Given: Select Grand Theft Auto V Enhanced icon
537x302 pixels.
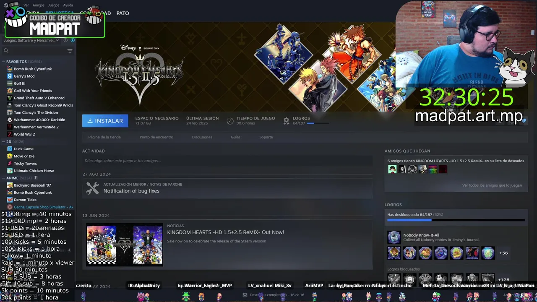Looking at the screenshot, I should (10, 98).
